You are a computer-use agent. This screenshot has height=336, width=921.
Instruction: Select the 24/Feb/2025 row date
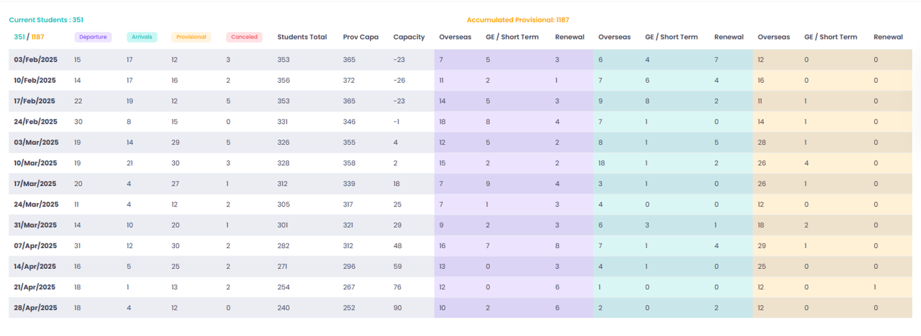tap(36, 122)
